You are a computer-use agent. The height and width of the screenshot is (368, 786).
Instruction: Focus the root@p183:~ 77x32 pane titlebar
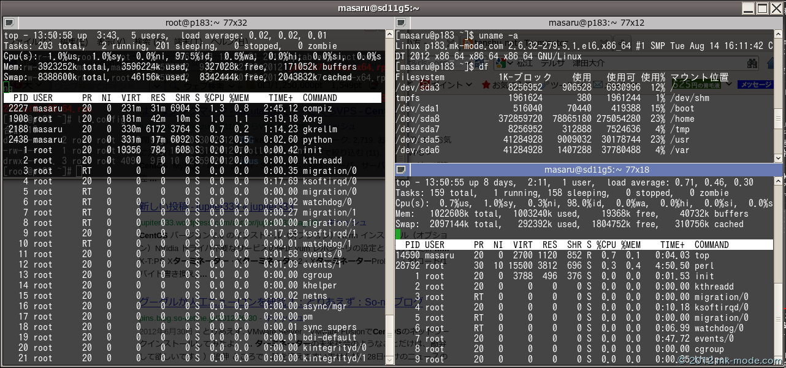[206, 23]
